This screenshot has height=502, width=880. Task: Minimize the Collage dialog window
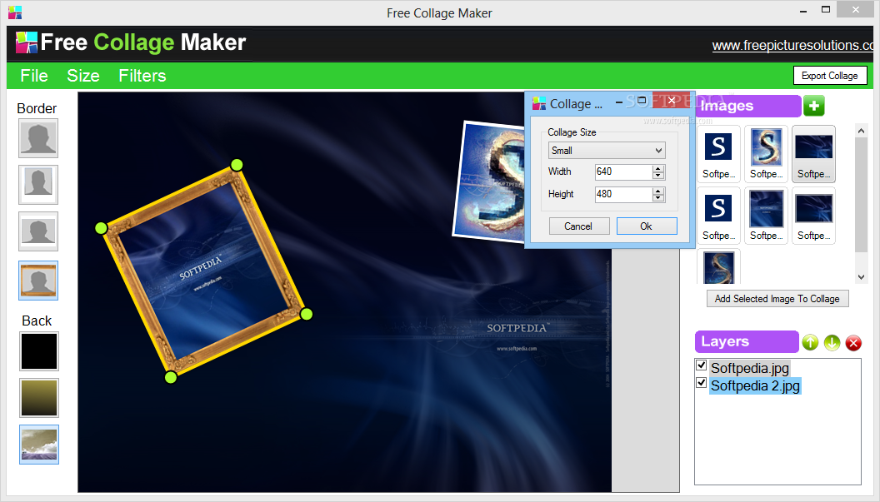pos(618,102)
